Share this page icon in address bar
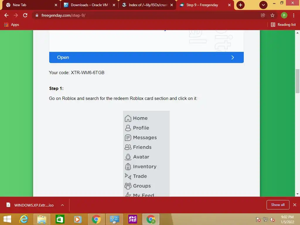This screenshot has width=300, height=225. tap(263, 15)
